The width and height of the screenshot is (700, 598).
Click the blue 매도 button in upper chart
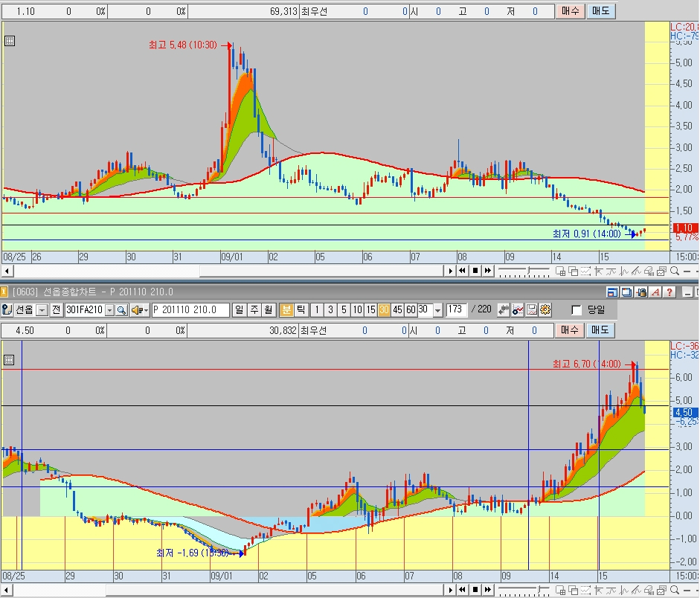[600, 12]
